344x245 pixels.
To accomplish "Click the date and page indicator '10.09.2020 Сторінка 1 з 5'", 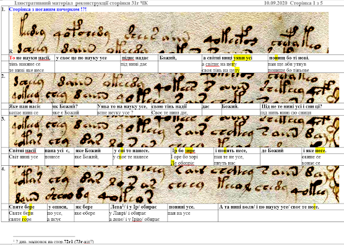I will (293, 3).
